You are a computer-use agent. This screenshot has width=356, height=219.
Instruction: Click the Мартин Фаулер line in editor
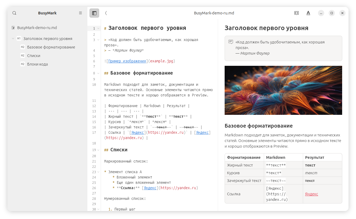pyautogui.click(x=124, y=50)
